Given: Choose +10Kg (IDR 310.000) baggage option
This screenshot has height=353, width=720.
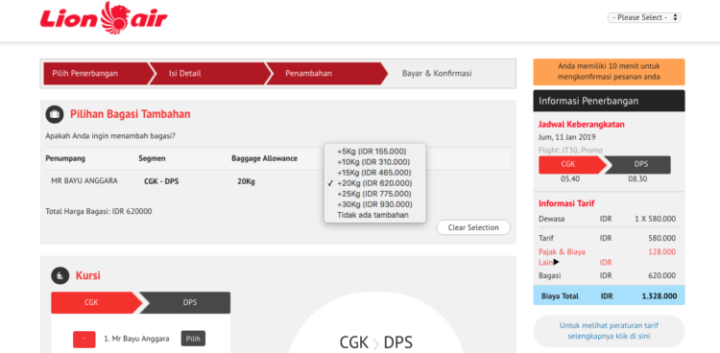Looking at the screenshot, I should (374, 161).
